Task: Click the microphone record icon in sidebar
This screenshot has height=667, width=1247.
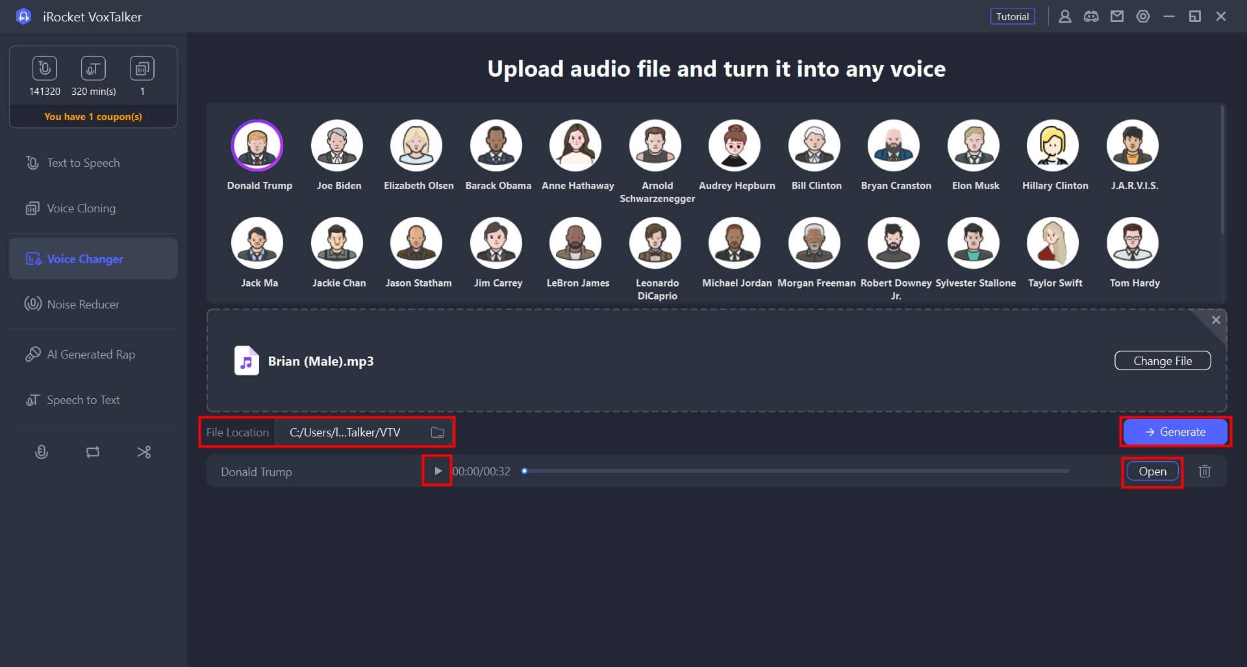Action: [x=42, y=452]
